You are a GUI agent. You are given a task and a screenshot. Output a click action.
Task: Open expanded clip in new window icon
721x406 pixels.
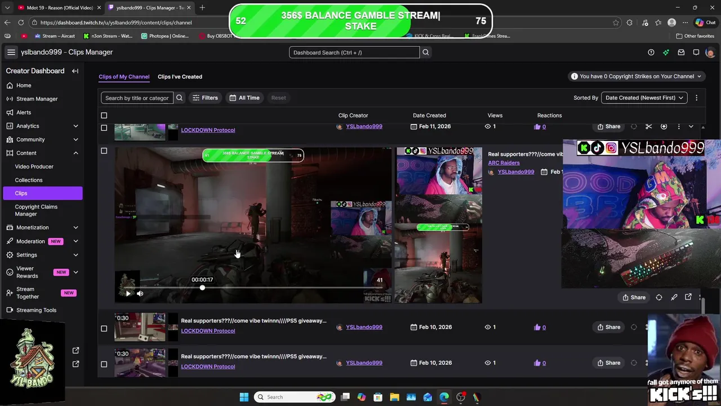(688, 297)
